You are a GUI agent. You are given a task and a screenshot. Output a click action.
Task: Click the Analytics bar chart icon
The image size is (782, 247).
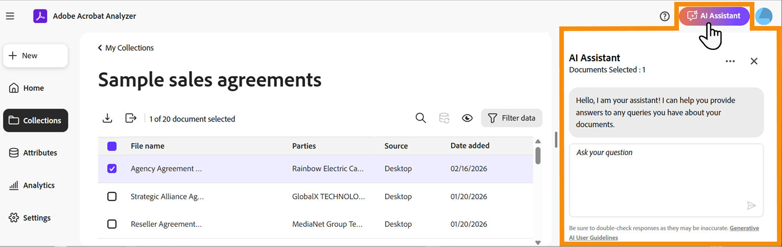(x=14, y=185)
